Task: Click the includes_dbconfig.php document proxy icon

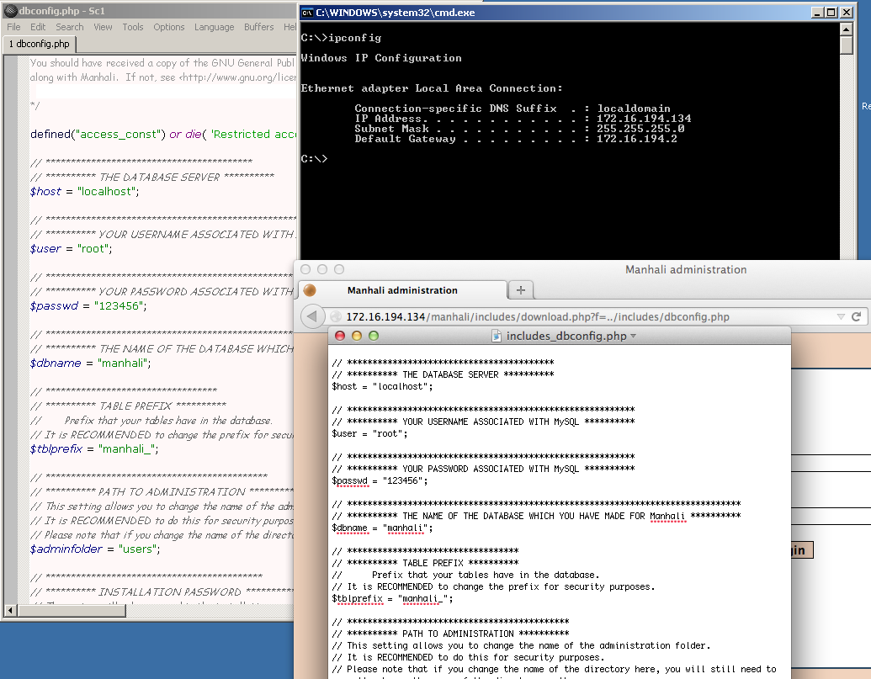Action: pos(497,336)
